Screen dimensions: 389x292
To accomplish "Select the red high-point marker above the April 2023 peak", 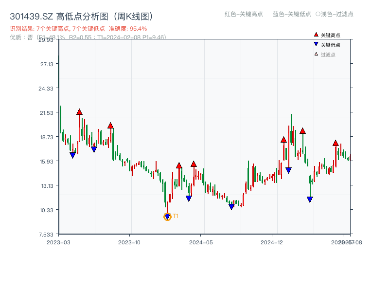I will (79, 111).
